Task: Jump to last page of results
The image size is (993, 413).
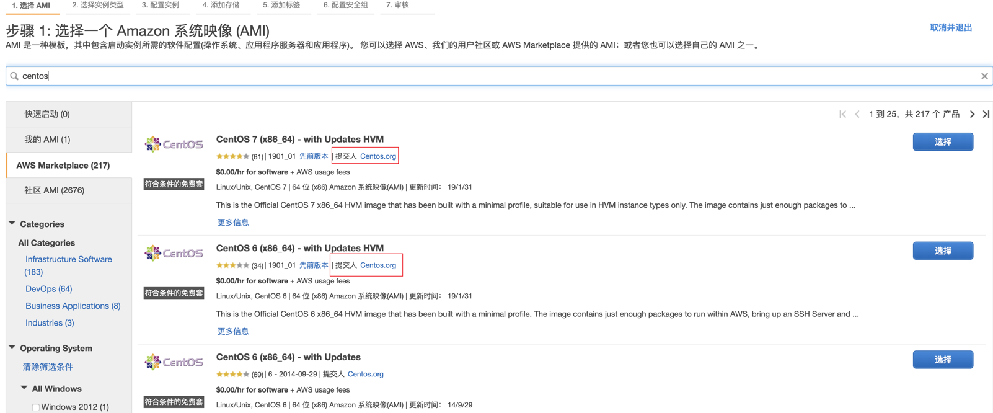Action: coord(986,114)
